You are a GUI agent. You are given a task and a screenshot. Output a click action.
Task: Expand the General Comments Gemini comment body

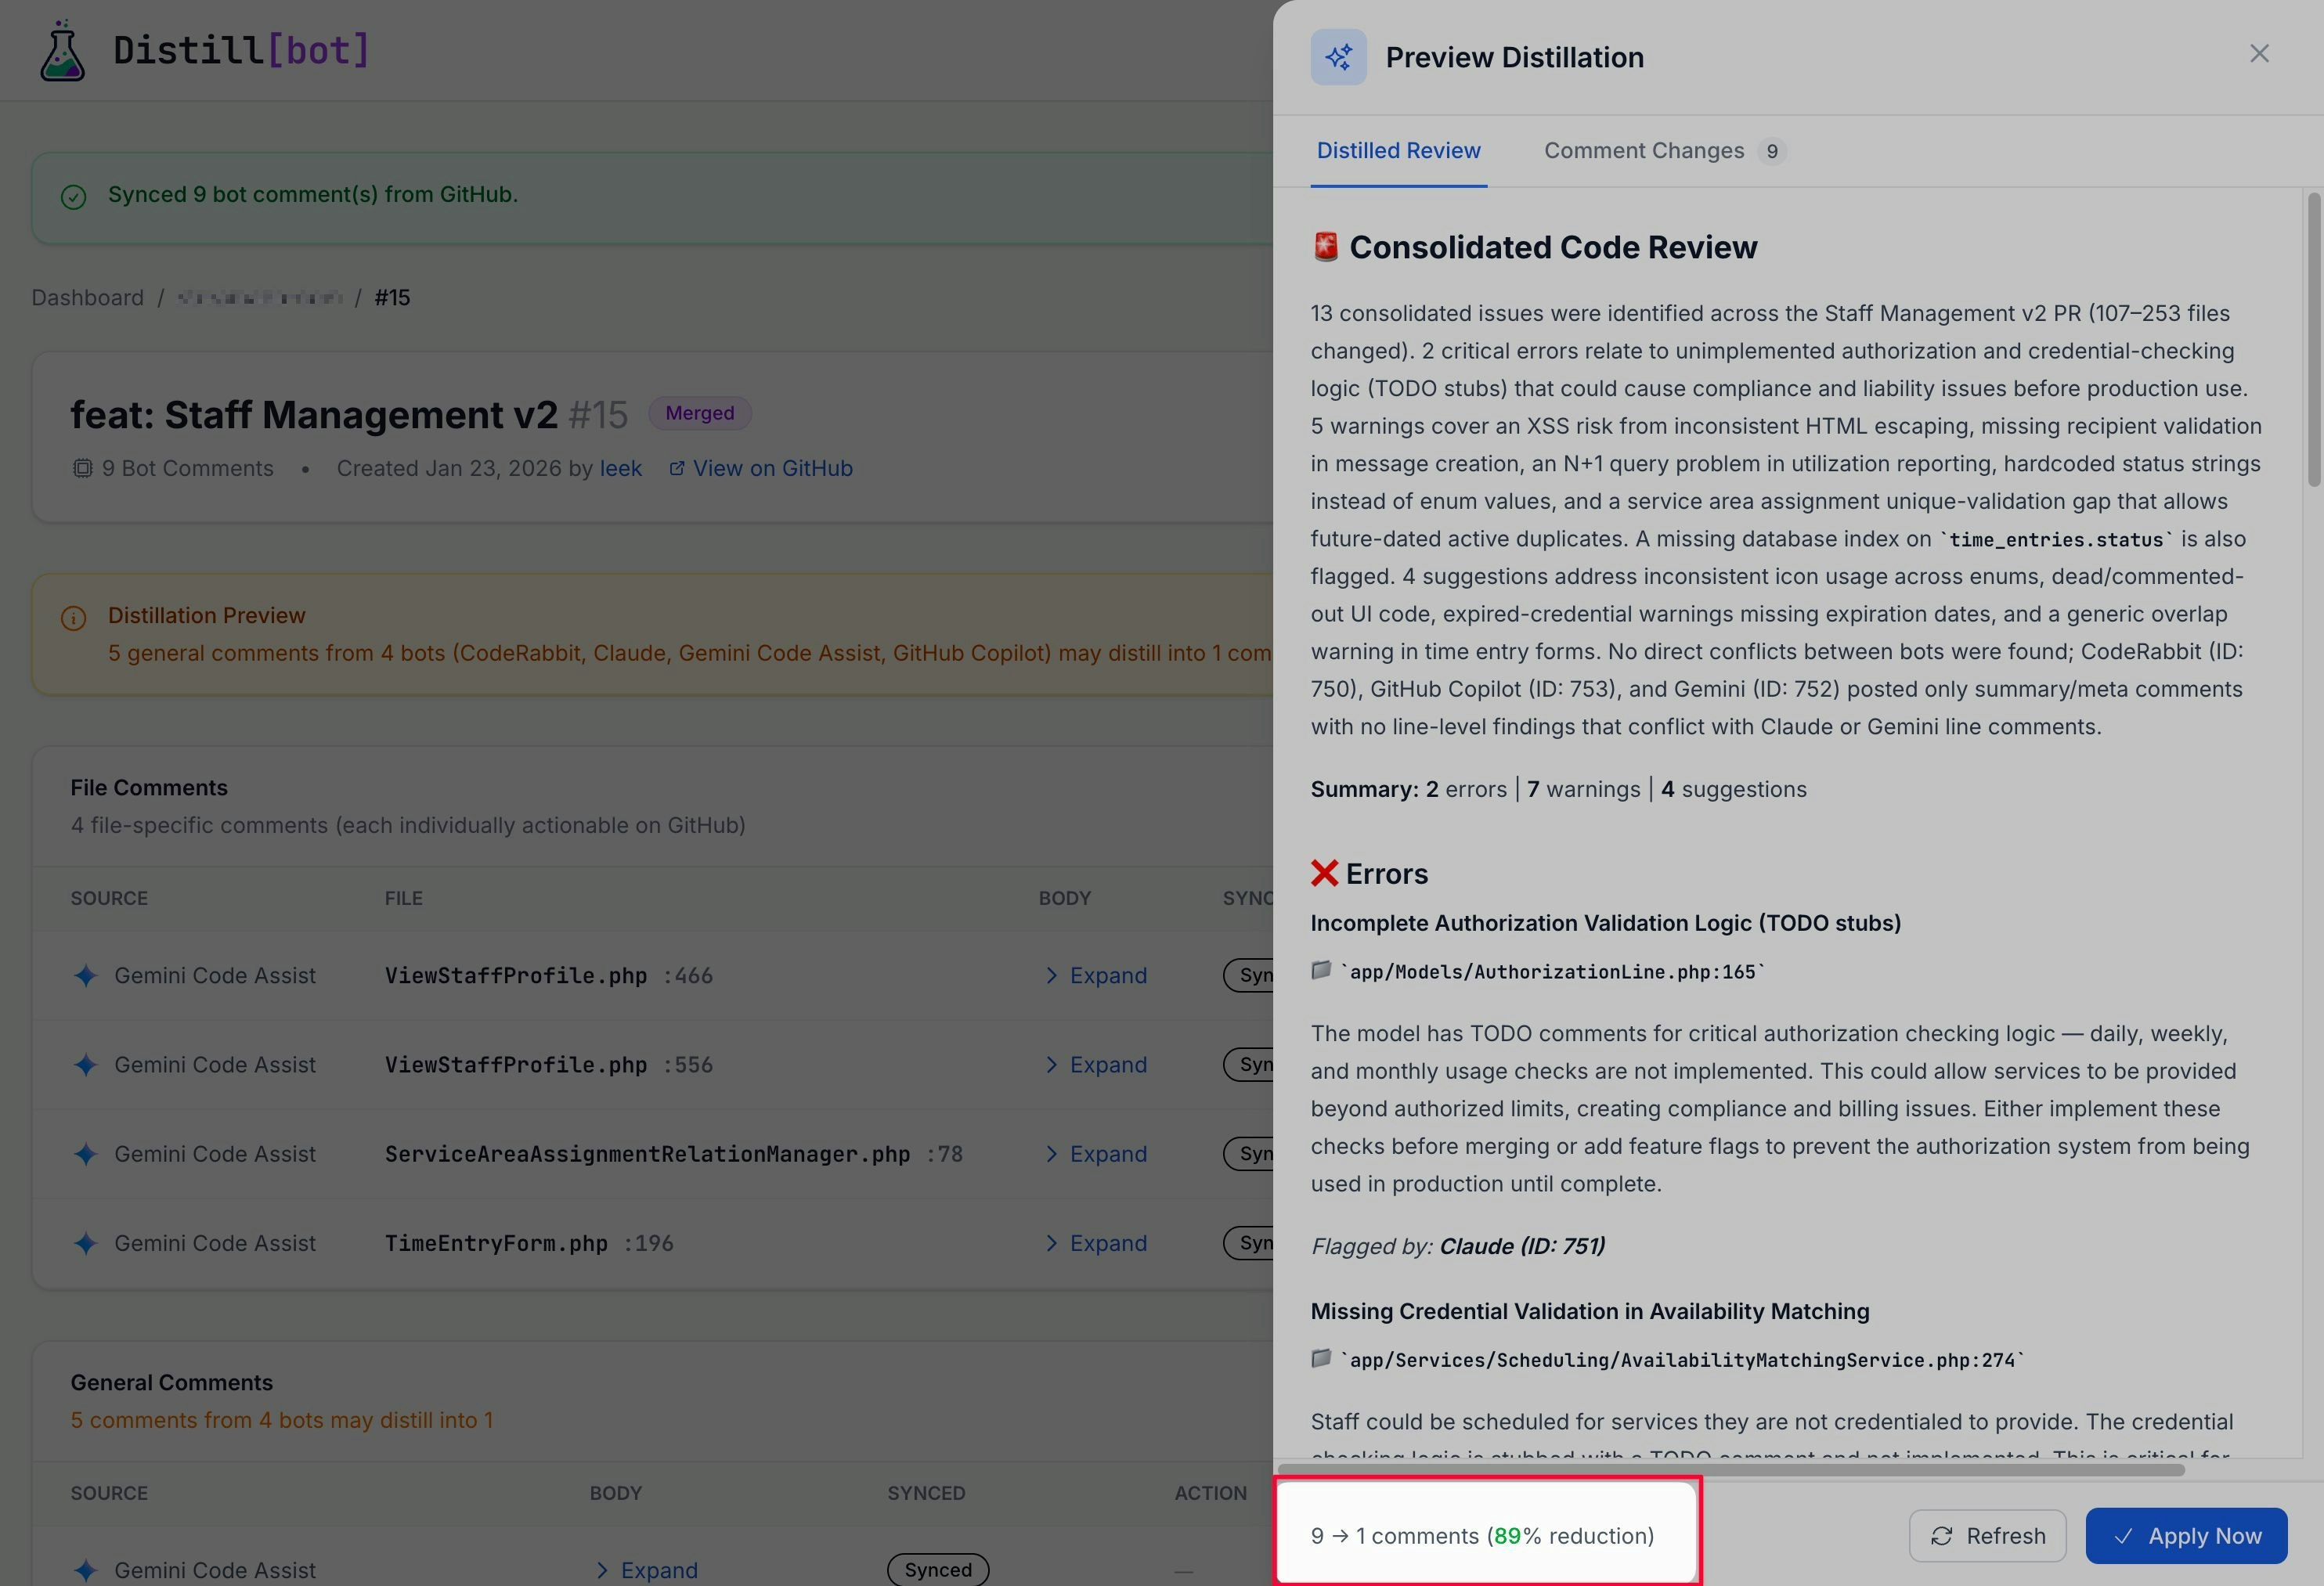point(647,1570)
